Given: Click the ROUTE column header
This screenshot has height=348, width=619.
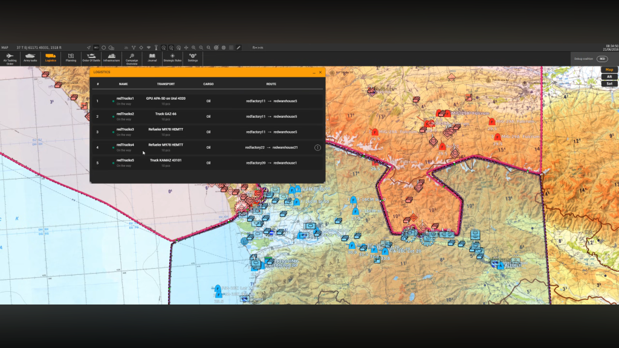Looking at the screenshot, I should coord(271,84).
